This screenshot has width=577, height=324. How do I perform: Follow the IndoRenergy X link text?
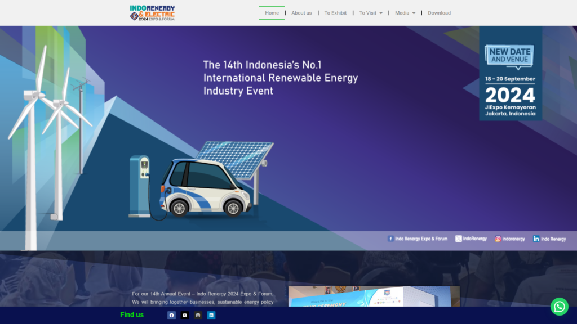tap(474, 238)
